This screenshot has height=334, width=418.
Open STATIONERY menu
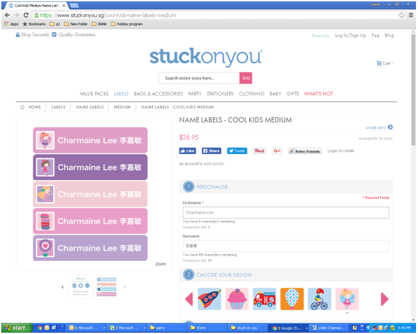(220, 94)
